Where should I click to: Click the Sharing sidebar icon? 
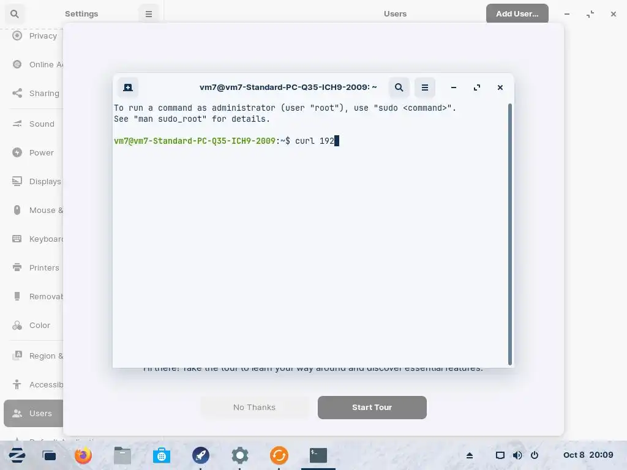[17, 93]
